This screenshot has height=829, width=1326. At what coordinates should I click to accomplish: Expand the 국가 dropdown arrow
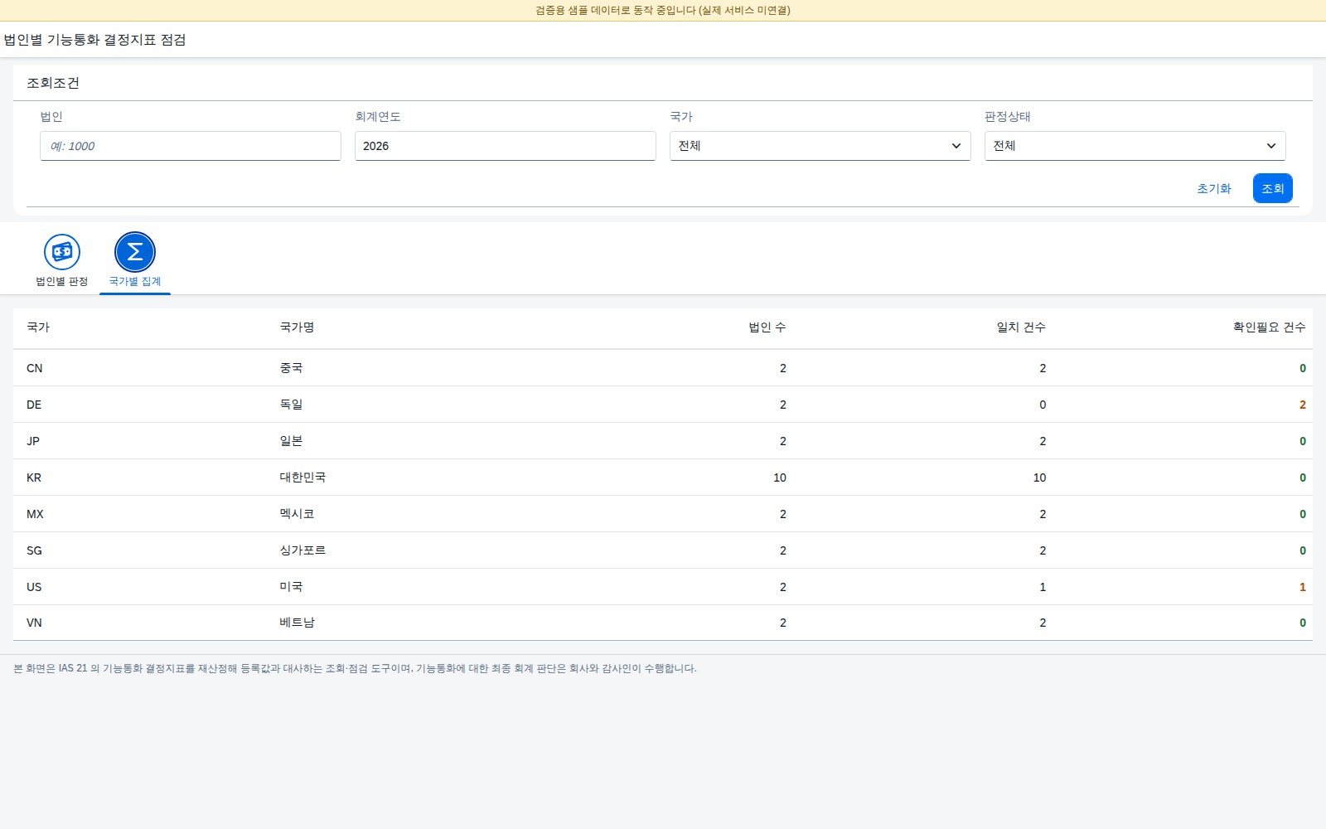point(956,146)
